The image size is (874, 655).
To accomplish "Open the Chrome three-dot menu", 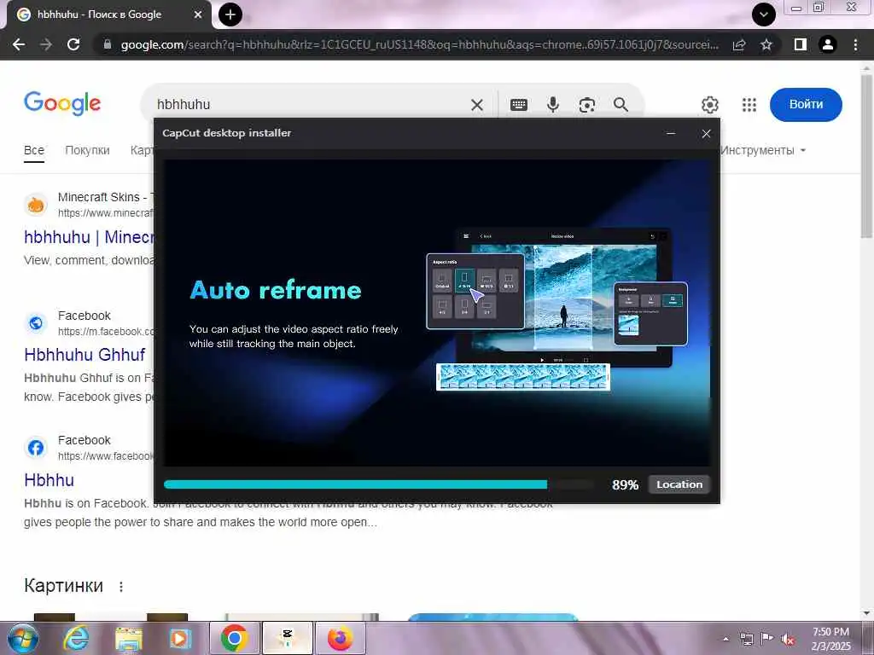I will 855,44.
